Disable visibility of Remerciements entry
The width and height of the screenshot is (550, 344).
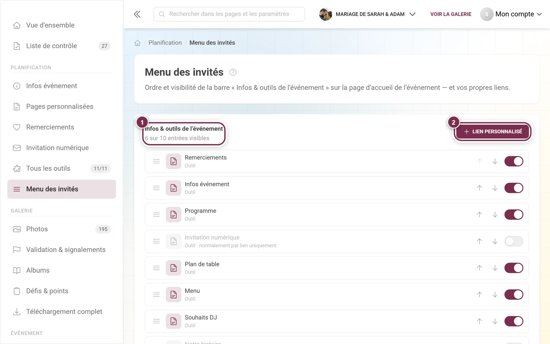coord(514,161)
